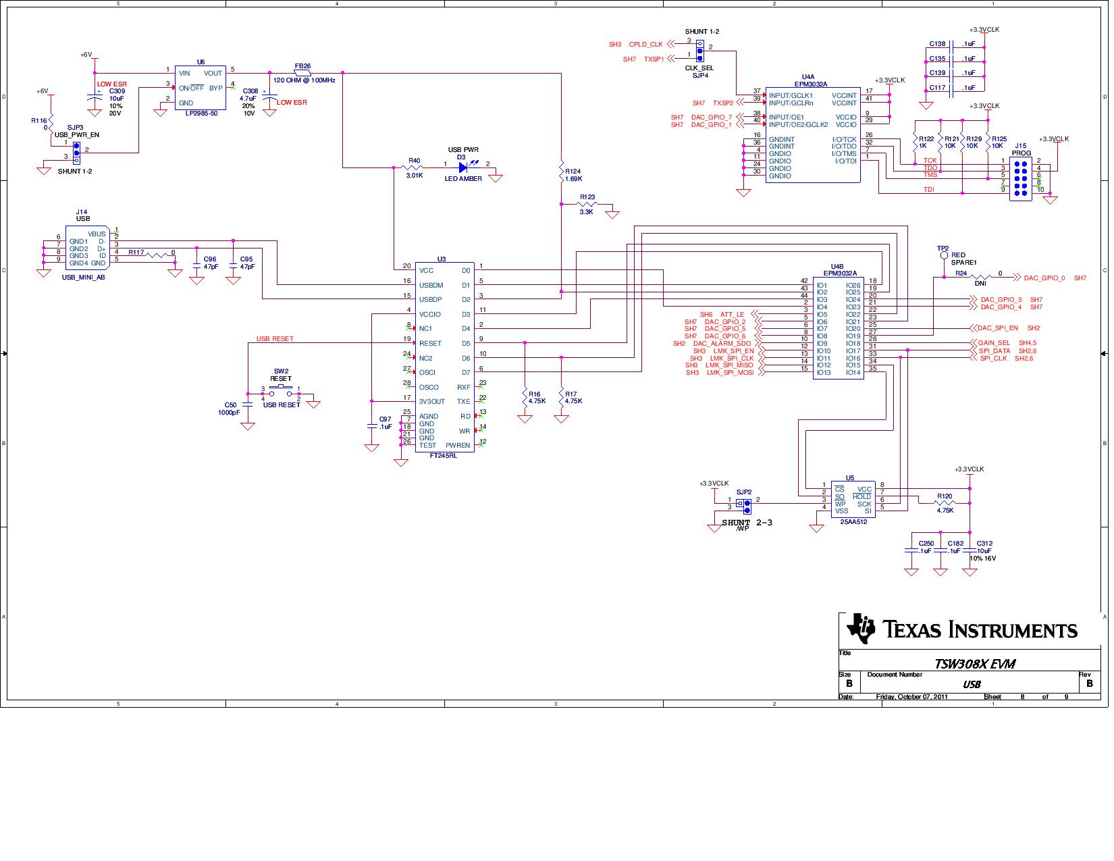The image size is (1114, 861).
Task: Select the U4B EPM3032A component
Action: pos(839,328)
